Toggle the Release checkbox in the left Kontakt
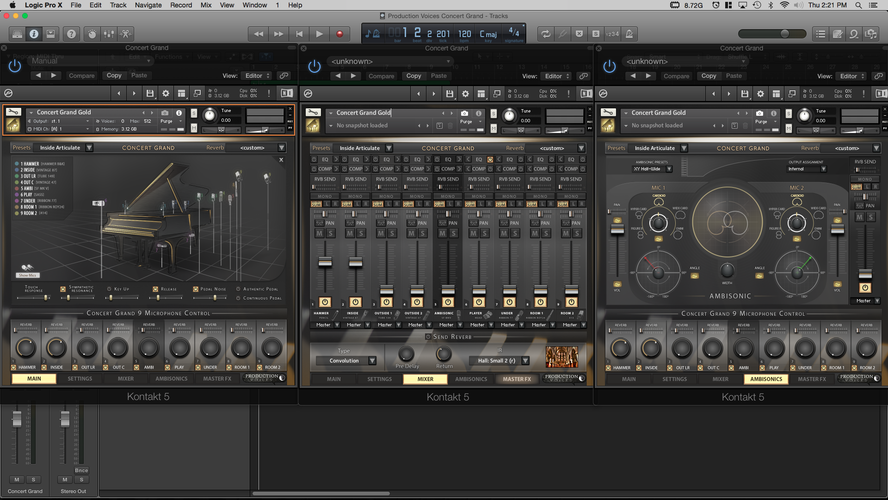This screenshot has height=500, width=888. coord(155,289)
